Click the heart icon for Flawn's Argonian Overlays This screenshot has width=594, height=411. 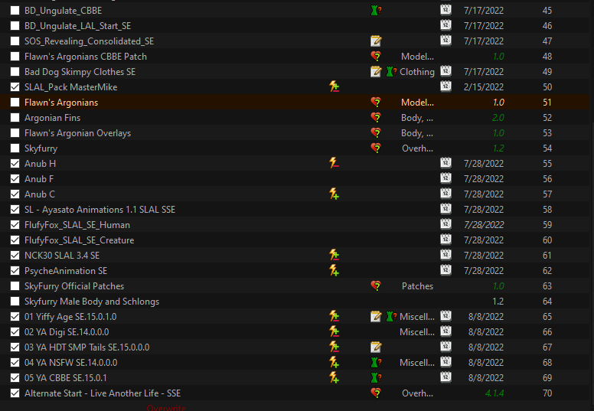coord(376,133)
